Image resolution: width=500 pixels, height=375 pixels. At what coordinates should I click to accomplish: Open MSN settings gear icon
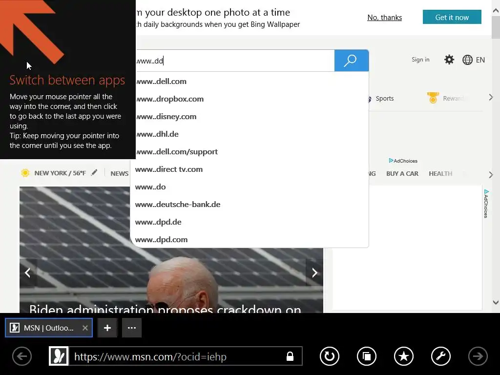[449, 60]
